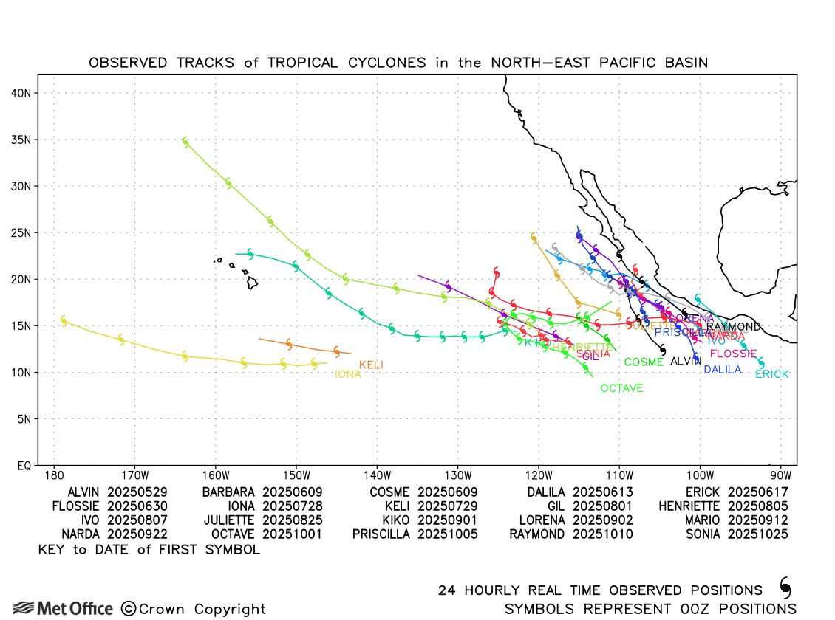This screenshot has height=620, width=835.
Task: Click the cyclone symbol in the bottom-right legend
Action: (785, 588)
